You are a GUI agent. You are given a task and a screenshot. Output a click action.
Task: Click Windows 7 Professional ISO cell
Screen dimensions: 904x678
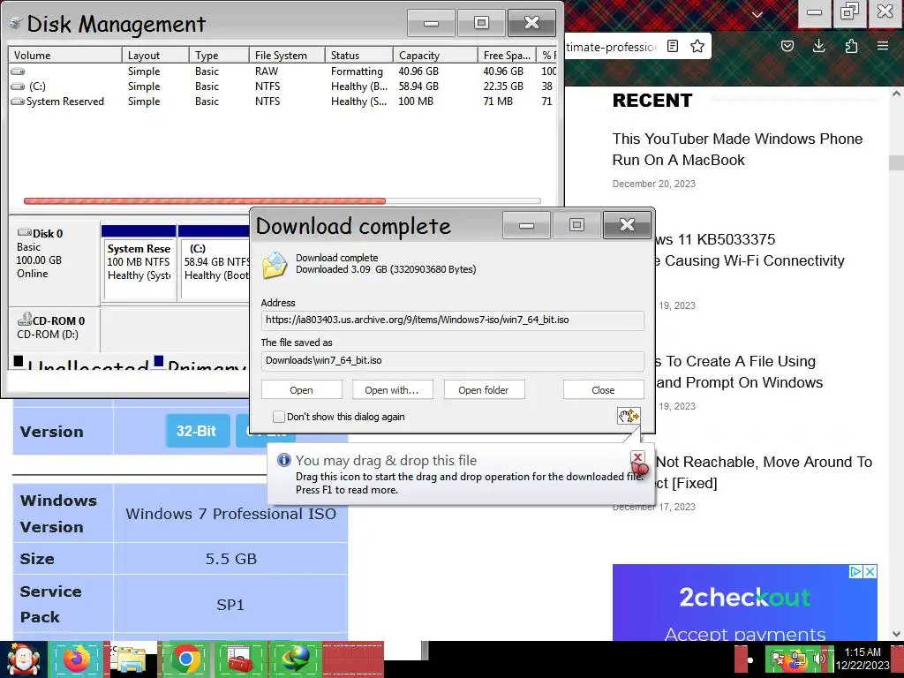[x=230, y=514]
